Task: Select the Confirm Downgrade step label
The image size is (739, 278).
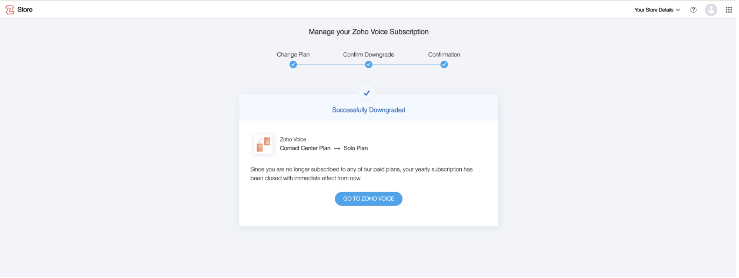Action: [368, 55]
